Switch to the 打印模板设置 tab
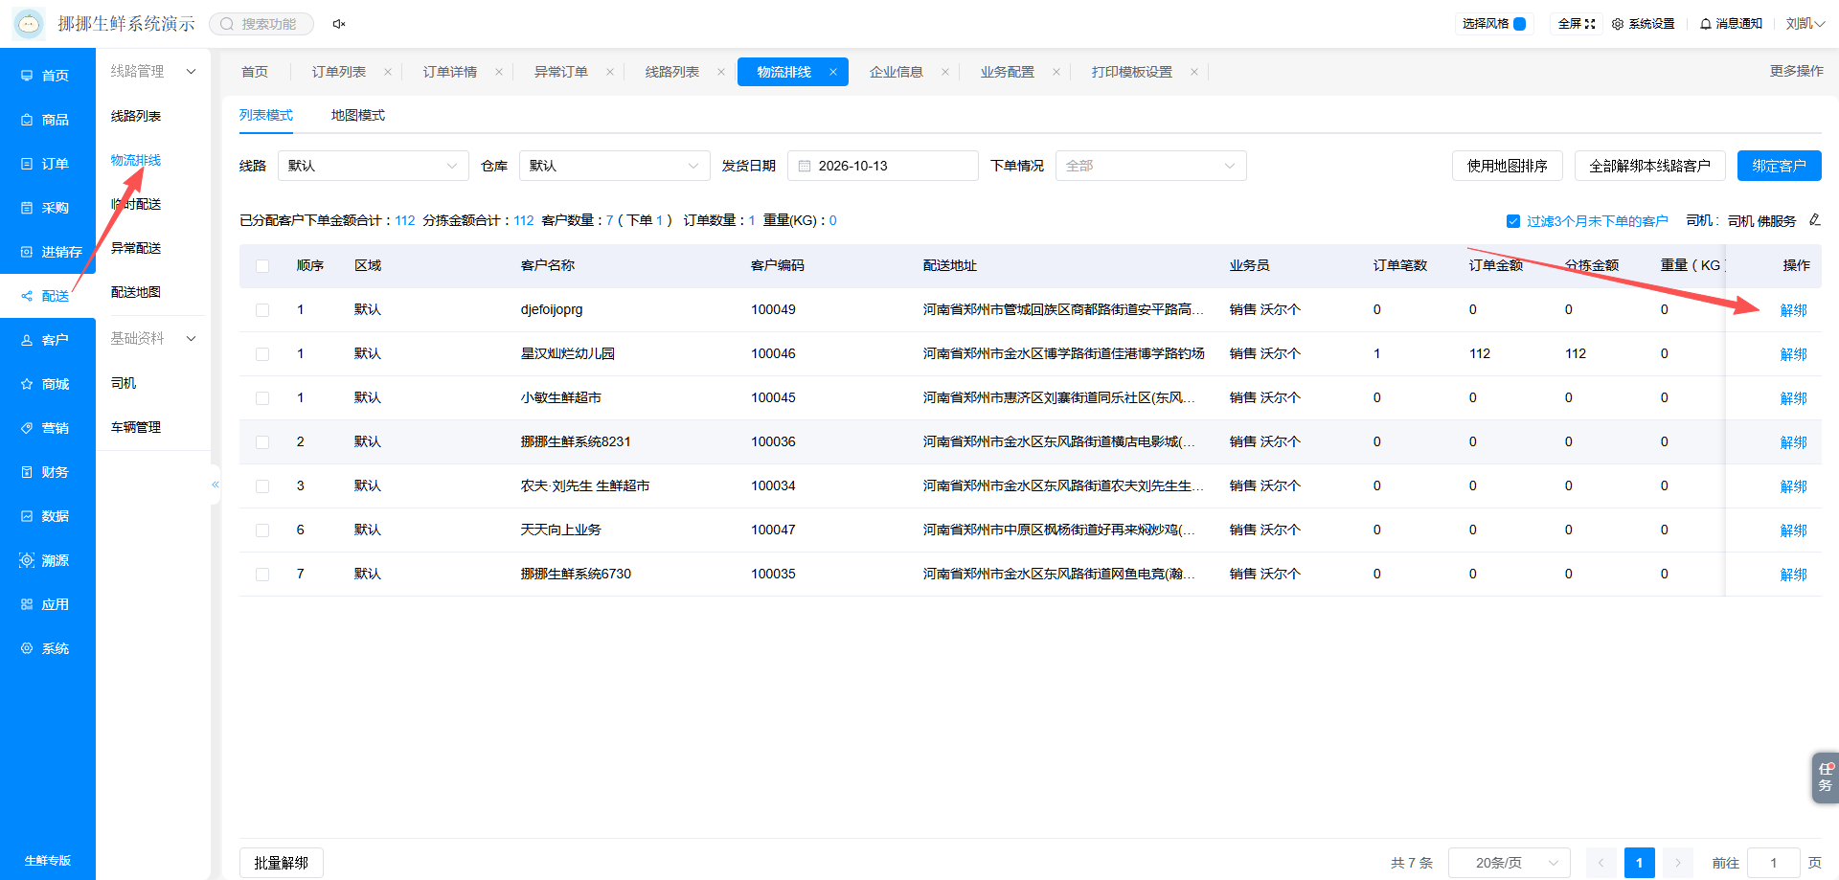The image size is (1839, 880). (1132, 72)
